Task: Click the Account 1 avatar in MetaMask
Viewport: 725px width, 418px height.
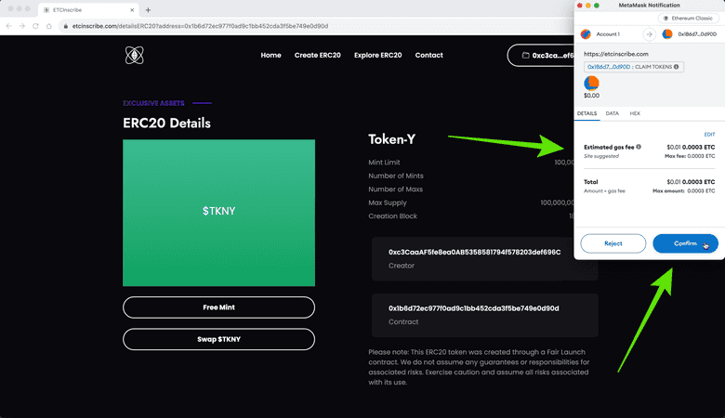Action: [586, 34]
